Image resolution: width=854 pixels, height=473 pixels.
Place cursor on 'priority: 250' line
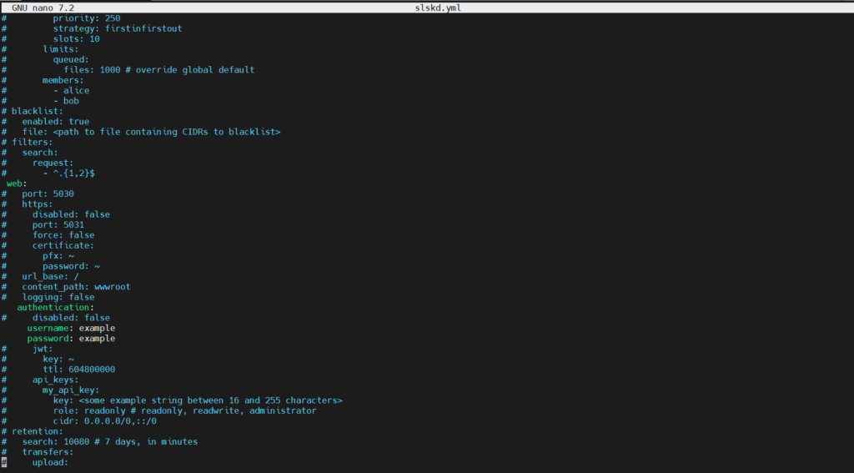[x=87, y=18]
